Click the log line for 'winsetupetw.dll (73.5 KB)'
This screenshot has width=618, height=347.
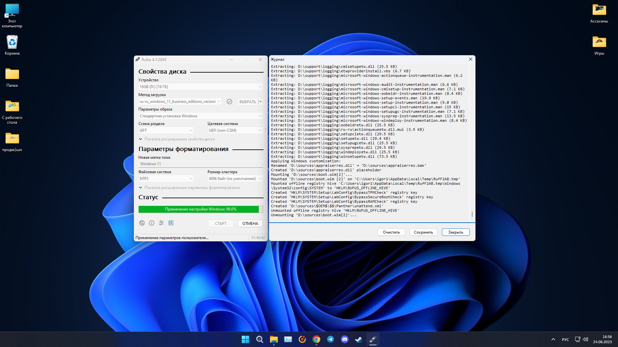(x=334, y=156)
